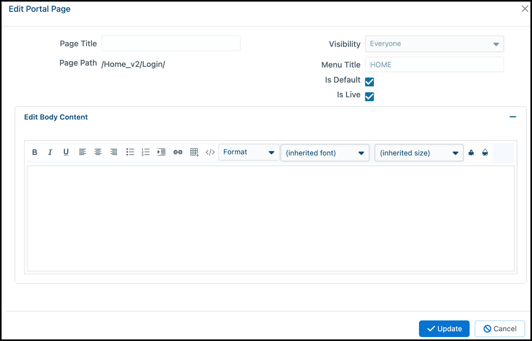The image size is (532, 341).
Task: Apply italic formatting in the editor
Action: [50, 152]
